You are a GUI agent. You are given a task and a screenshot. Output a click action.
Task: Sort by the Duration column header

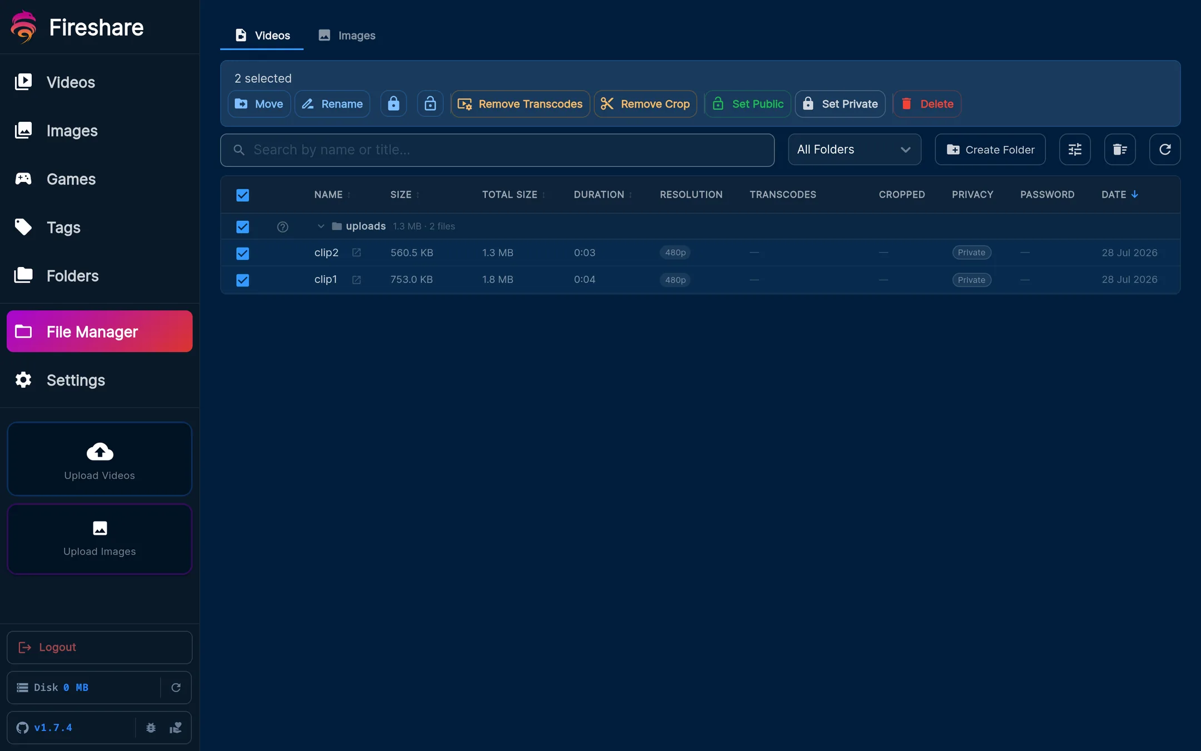(603, 195)
